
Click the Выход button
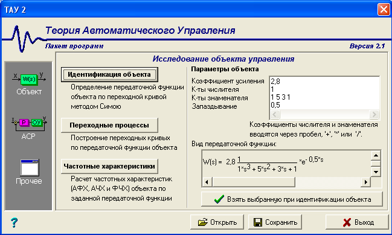(x=357, y=222)
